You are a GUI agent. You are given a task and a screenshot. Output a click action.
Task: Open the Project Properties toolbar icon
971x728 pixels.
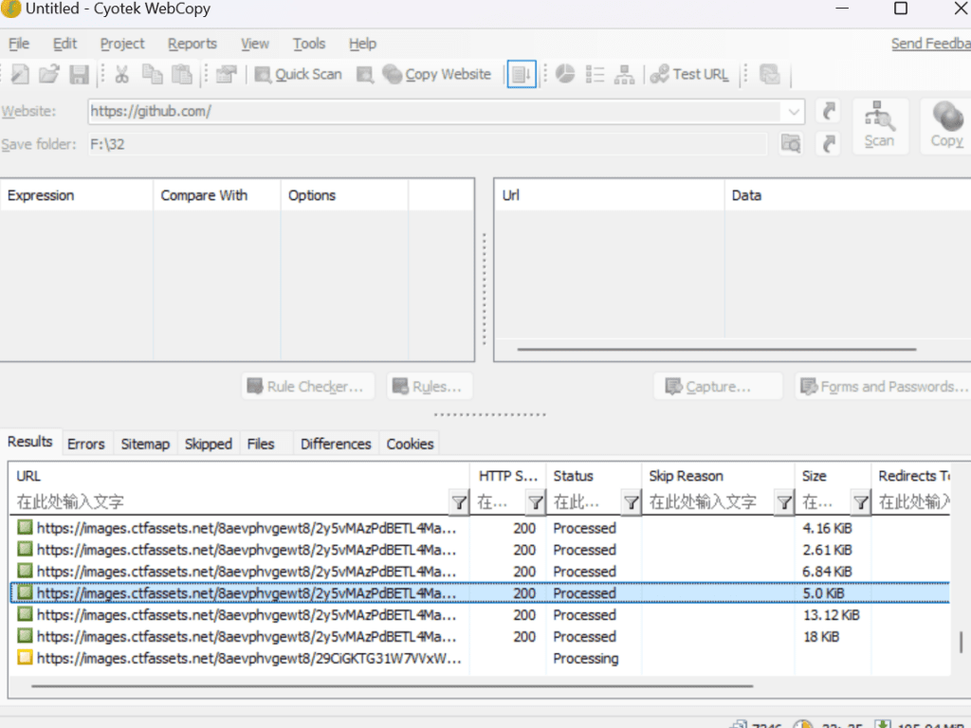click(x=226, y=74)
